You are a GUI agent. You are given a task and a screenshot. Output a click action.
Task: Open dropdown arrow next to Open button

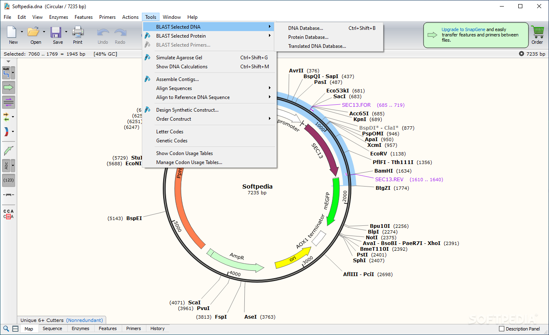[x=44, y=31]
